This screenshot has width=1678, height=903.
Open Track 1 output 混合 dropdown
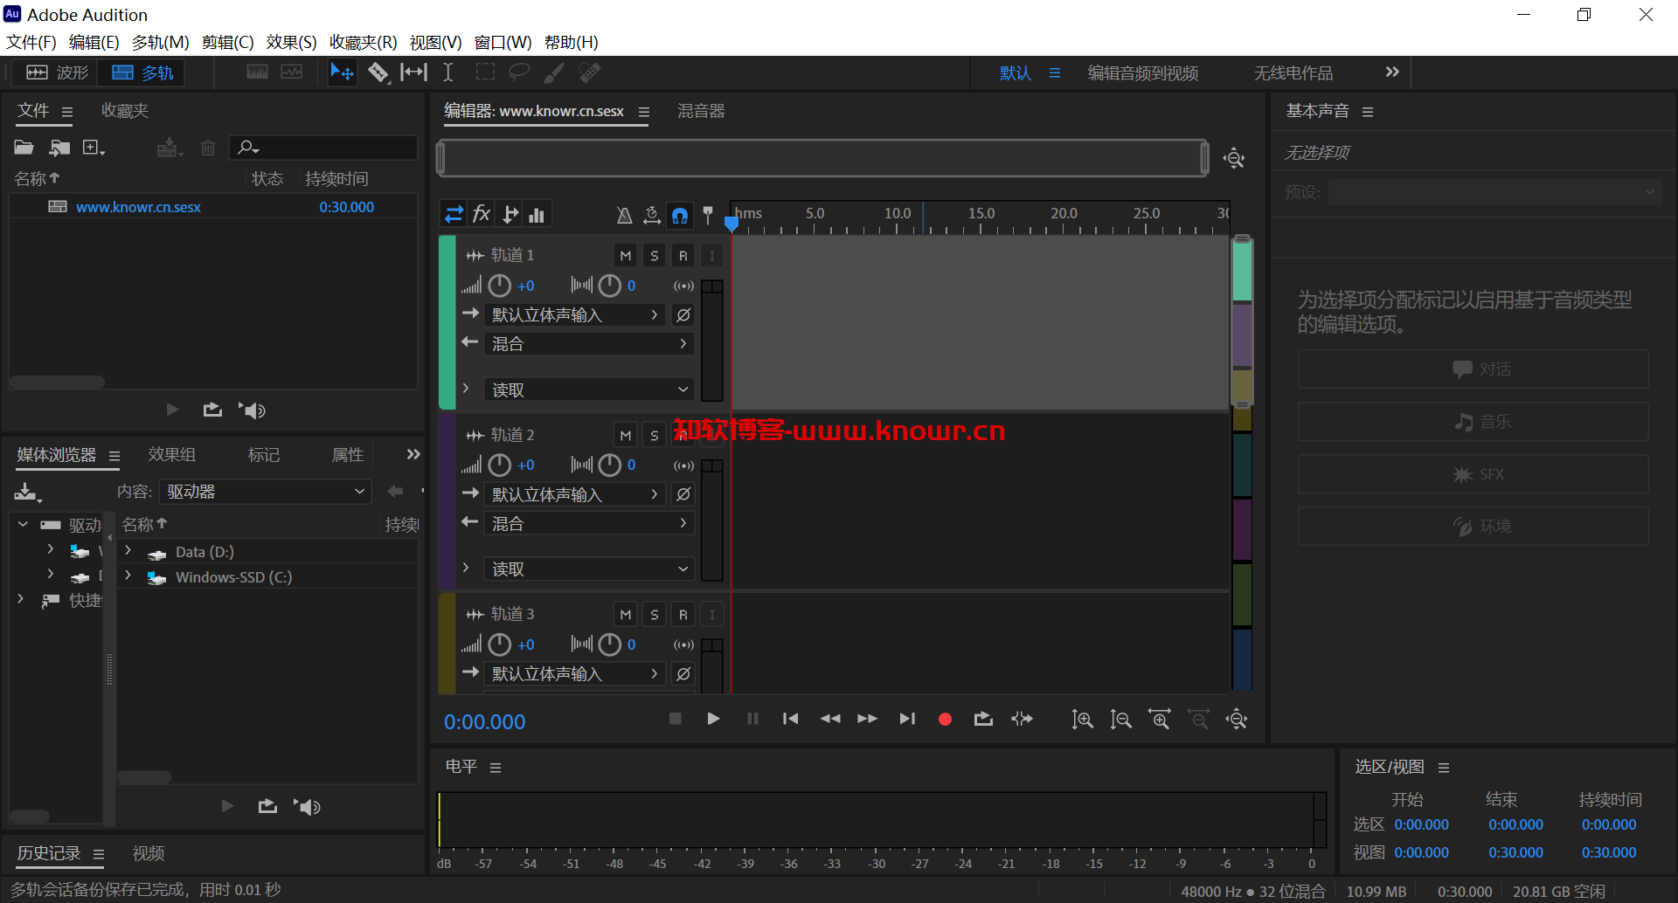590,343
